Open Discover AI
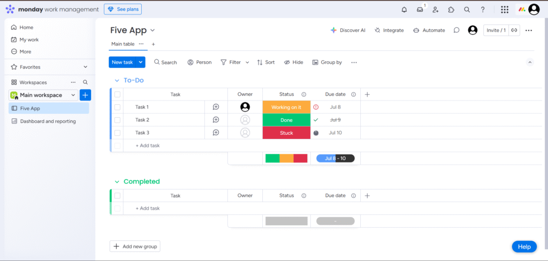Viewport: 548px width, 261px height. [x=348, y=30]
